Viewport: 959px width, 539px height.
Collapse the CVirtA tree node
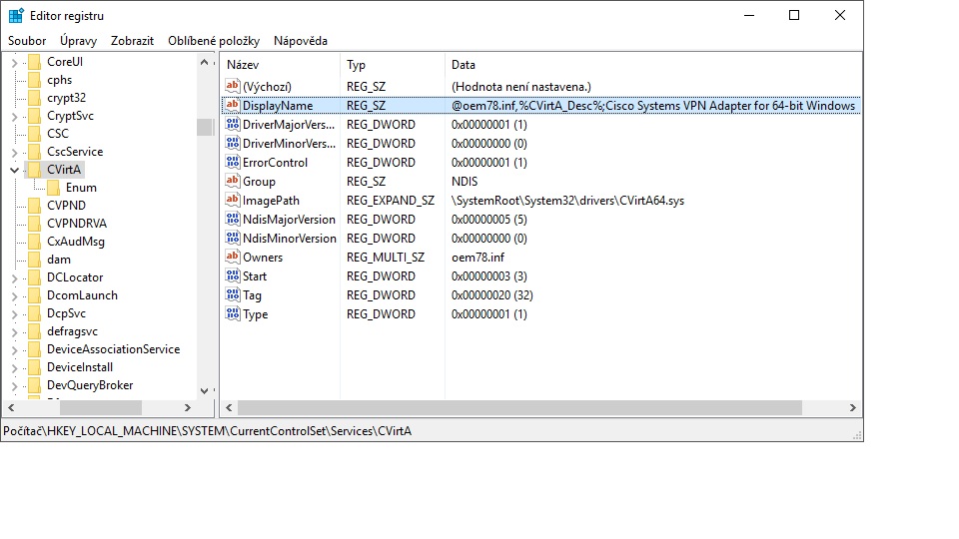coord(14,170)
